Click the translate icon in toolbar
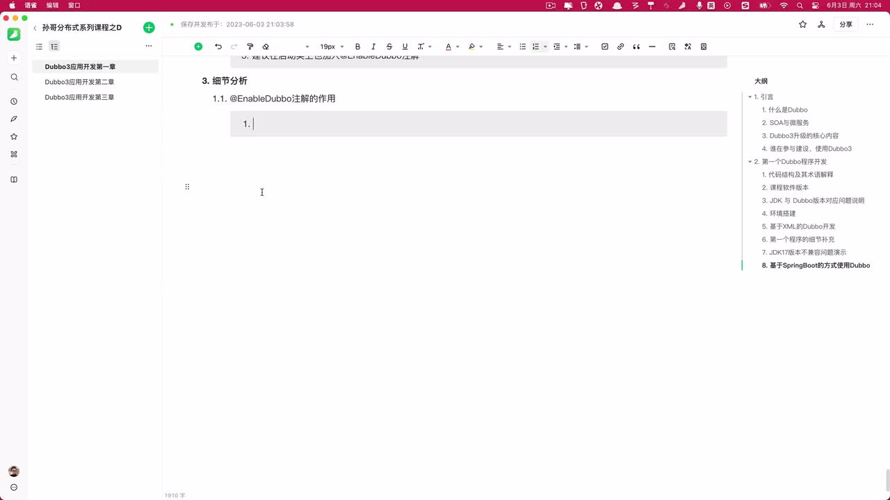The image size is (890, 500). (688, 47)
